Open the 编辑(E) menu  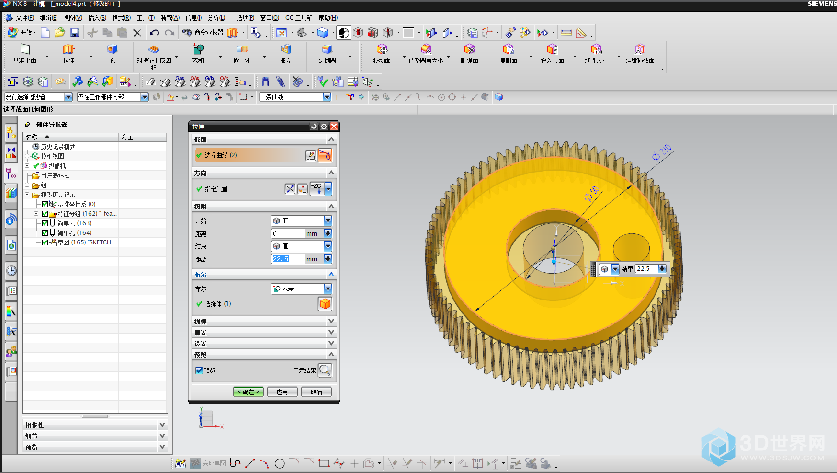(x=49, y=18)
